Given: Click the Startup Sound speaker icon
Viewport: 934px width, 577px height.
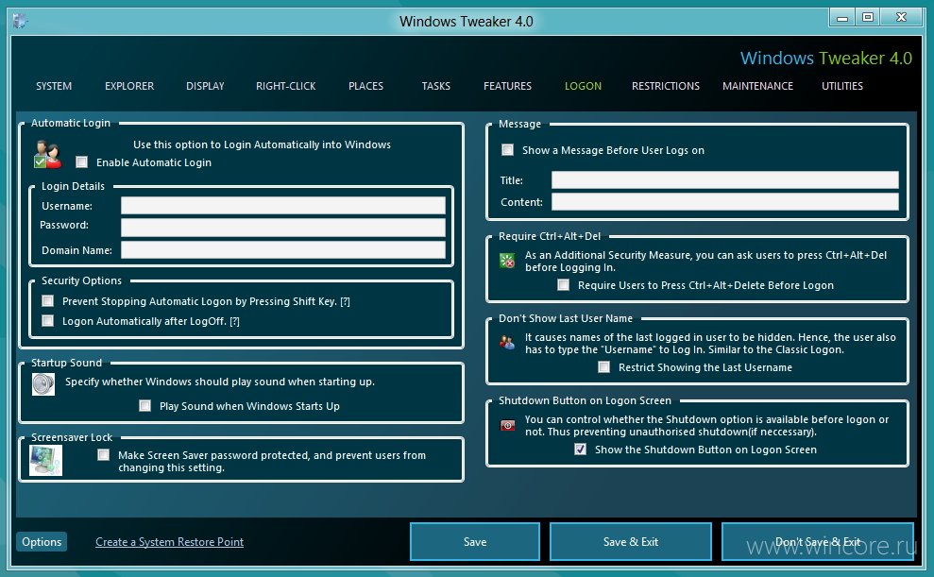Looking at the screenshot, I should coord(43,384).
